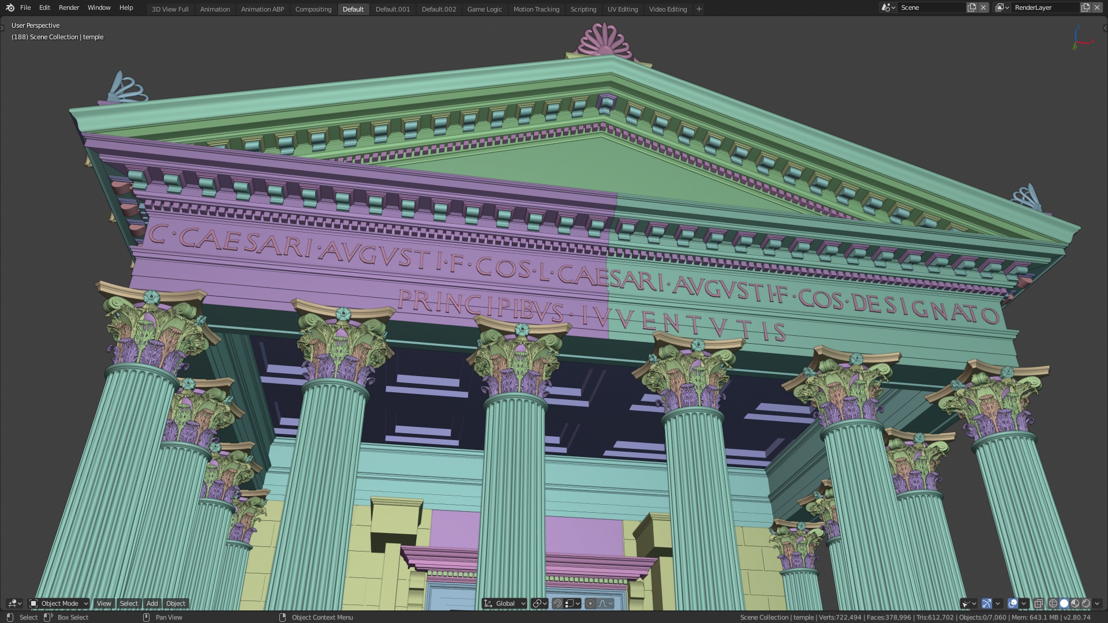Toggle viewport overlays visibility

pos(1013,603)
